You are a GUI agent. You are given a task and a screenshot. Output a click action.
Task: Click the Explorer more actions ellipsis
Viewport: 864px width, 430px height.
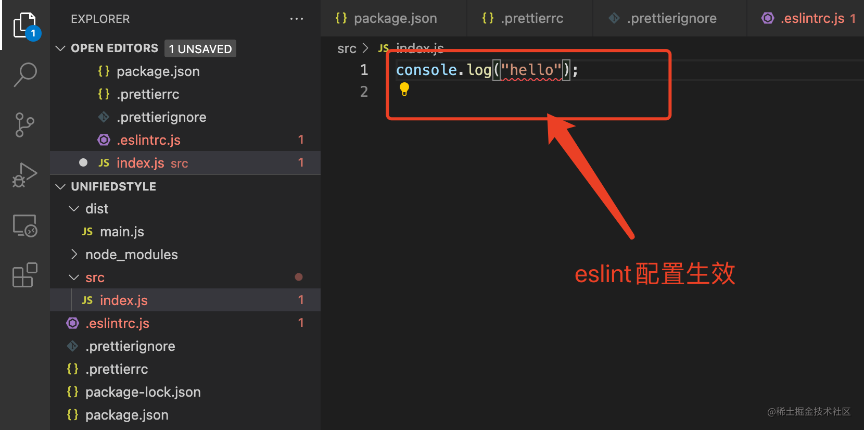(297, 19)
